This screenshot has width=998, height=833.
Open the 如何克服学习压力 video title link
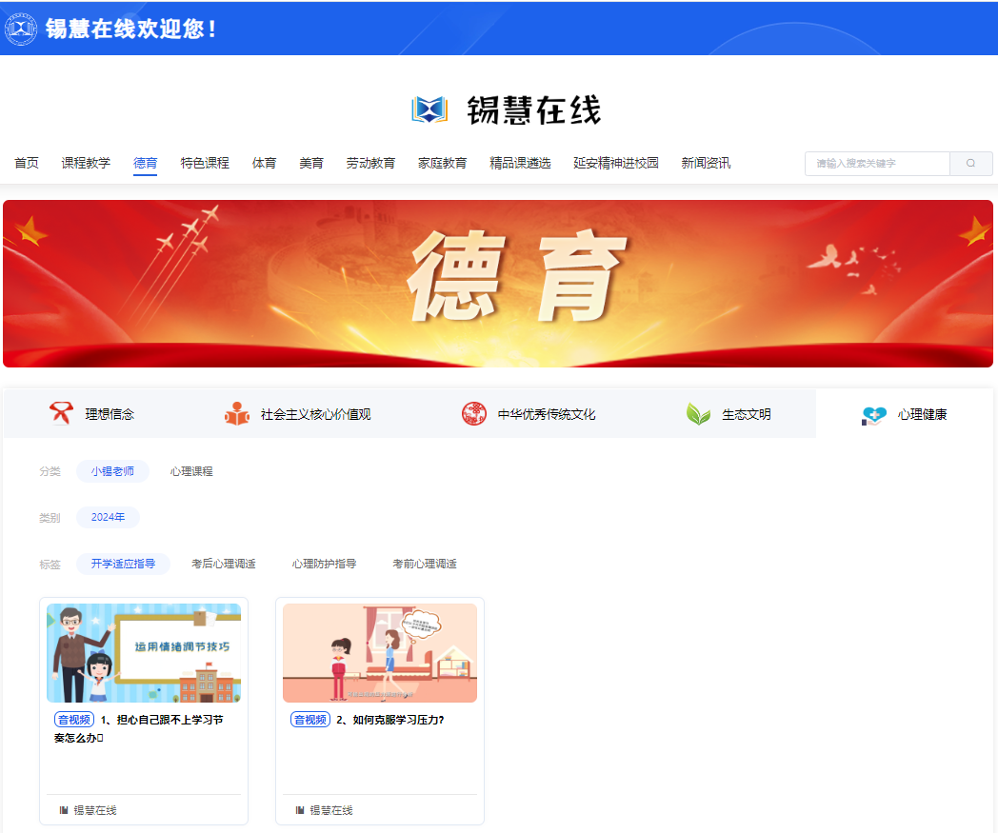389,721
